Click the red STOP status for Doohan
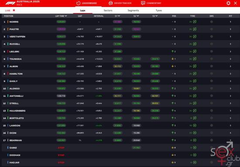The image size is (240, 167). (x=61, y=155)
